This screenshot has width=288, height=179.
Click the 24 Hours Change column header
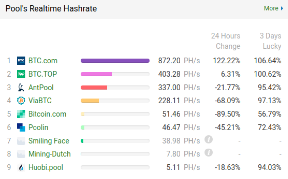226,41
